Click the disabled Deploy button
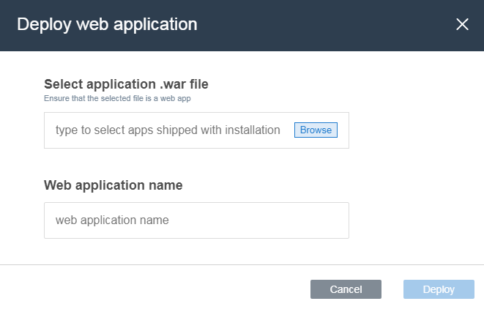The image size is (484, 312). (439, 289)
